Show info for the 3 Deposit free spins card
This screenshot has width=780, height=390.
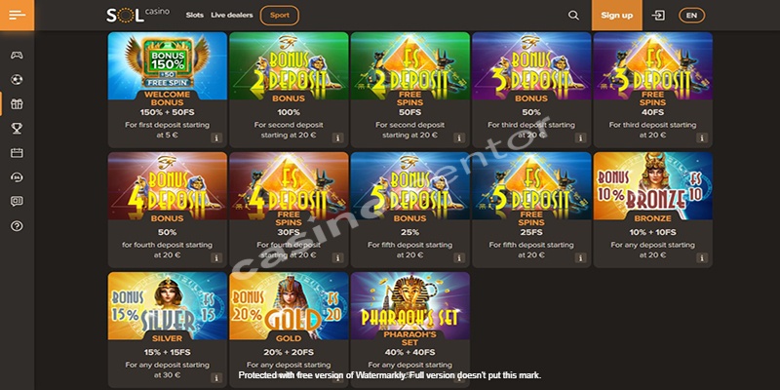pyautogui.click(x=702, y=137)
